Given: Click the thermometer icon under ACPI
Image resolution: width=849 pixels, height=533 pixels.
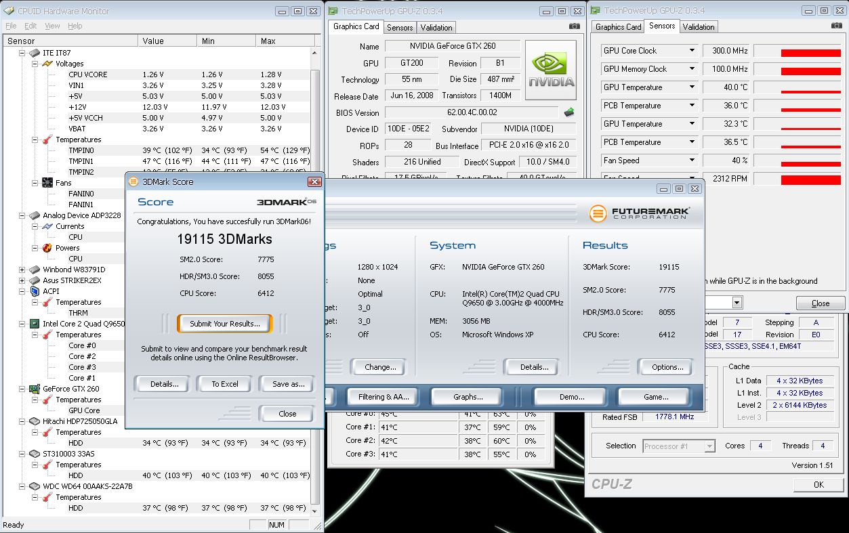Looking at the screenshot, I should tap(47, 302).
